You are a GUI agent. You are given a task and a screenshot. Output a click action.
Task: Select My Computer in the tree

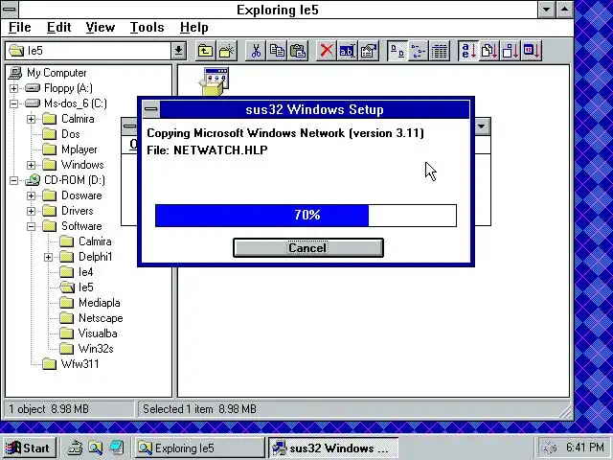pos(48,73)
